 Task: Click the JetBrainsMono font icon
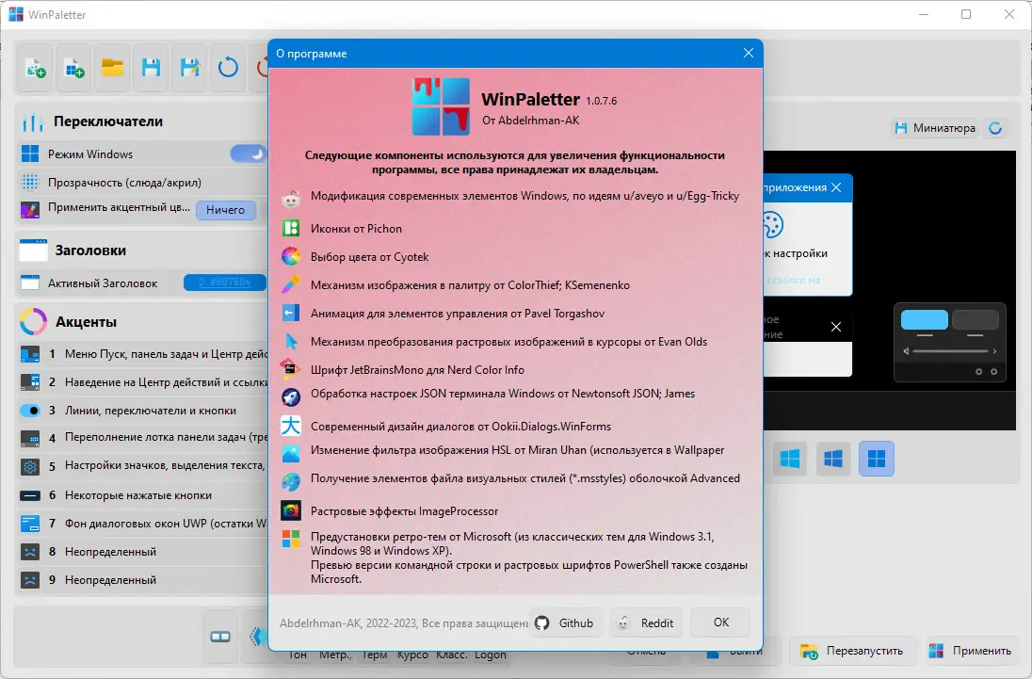(x=291, y=369)
